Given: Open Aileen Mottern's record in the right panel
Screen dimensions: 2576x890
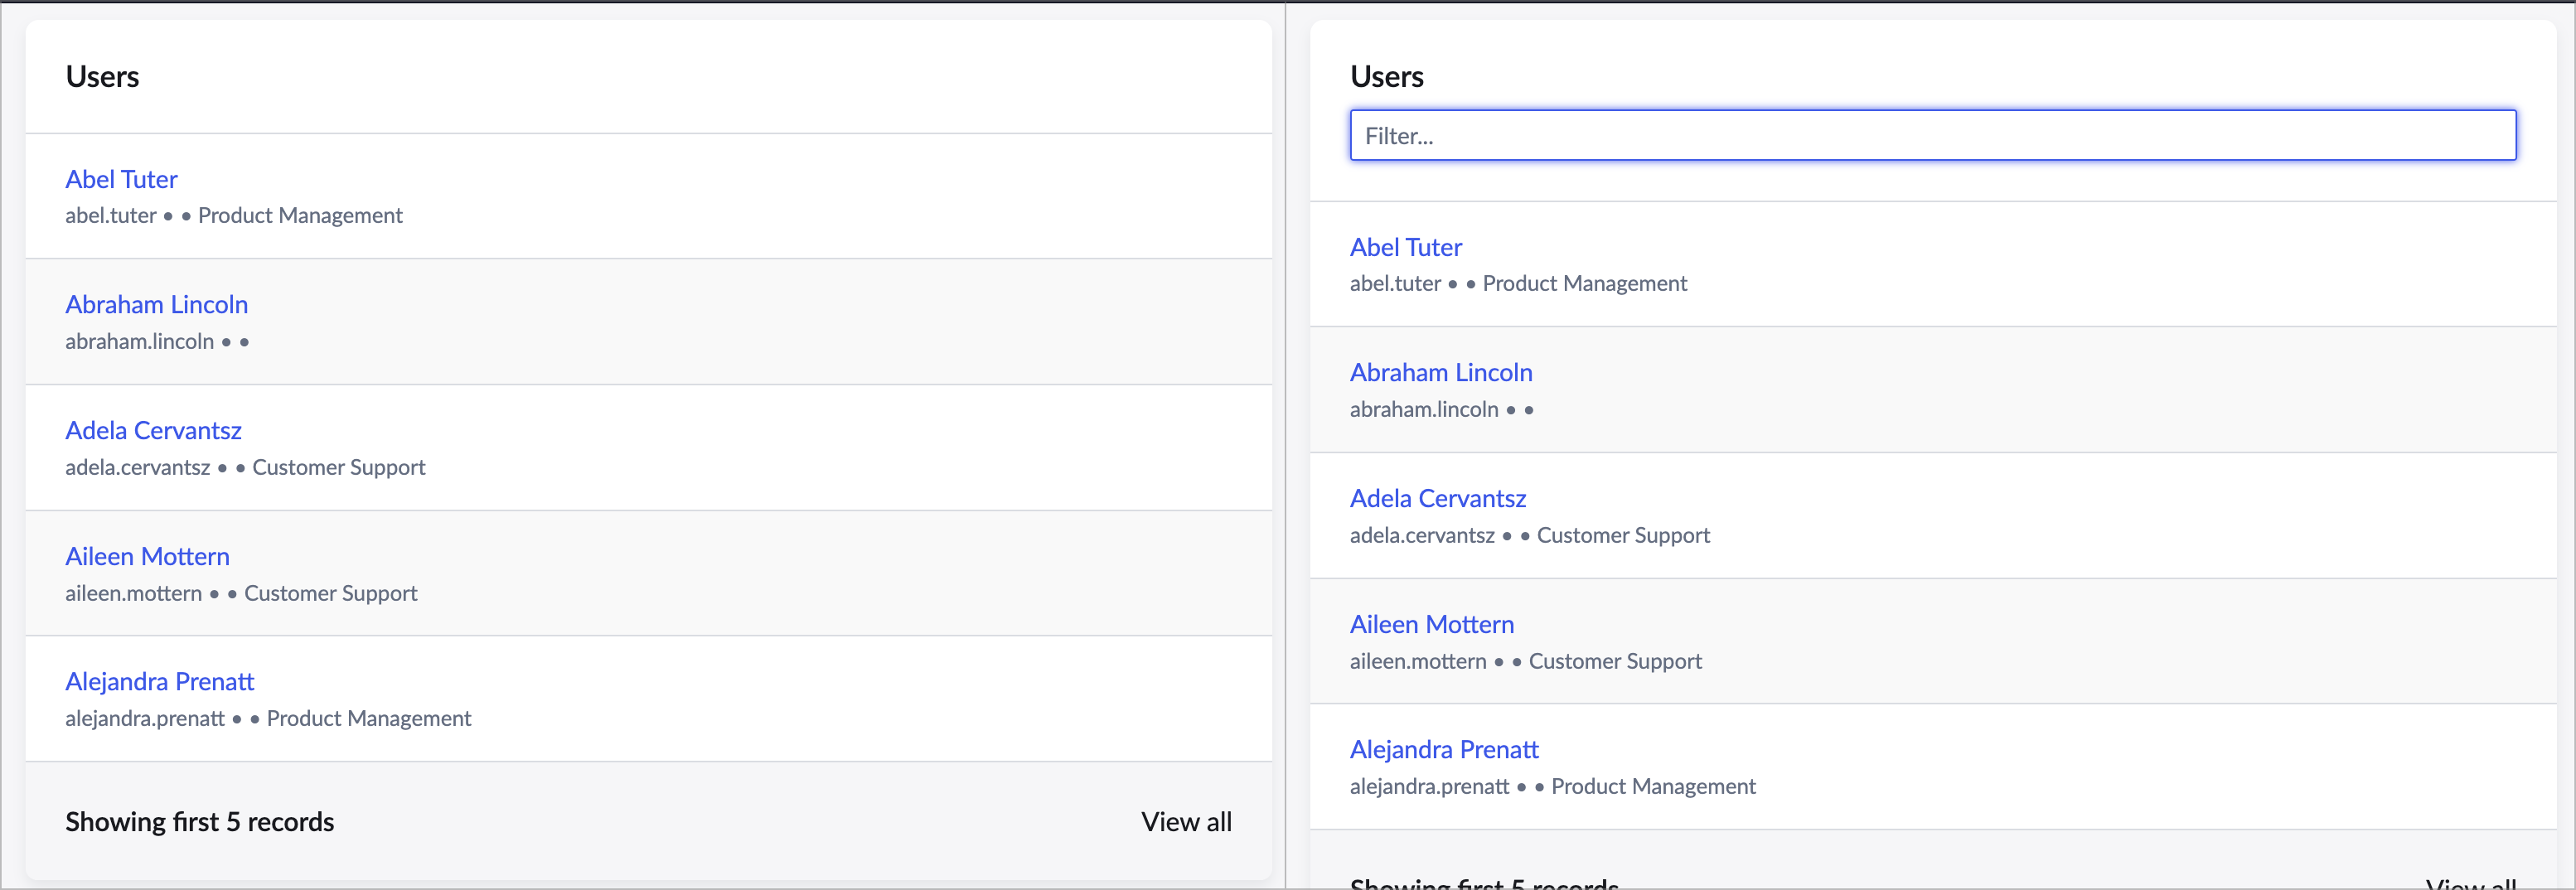Looking at the screenshot, I should point(1431,623).
